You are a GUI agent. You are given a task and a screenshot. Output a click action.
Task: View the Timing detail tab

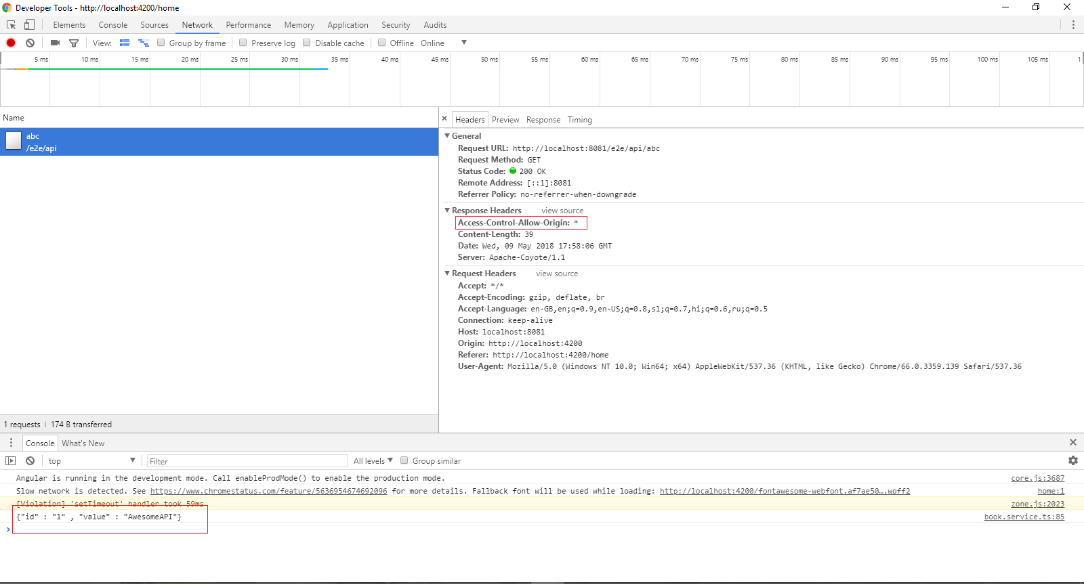click(580, 120)
